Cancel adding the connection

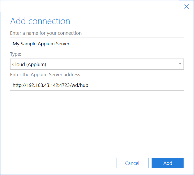point(132,163)
